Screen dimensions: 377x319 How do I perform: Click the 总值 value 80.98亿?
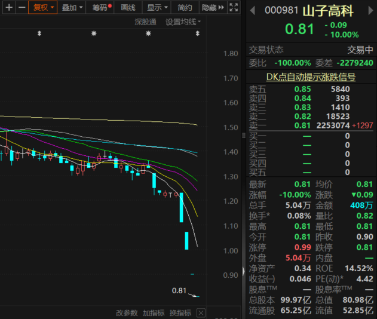point(358,300)
